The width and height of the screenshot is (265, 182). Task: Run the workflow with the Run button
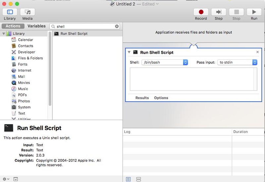[x=254, y=12]
